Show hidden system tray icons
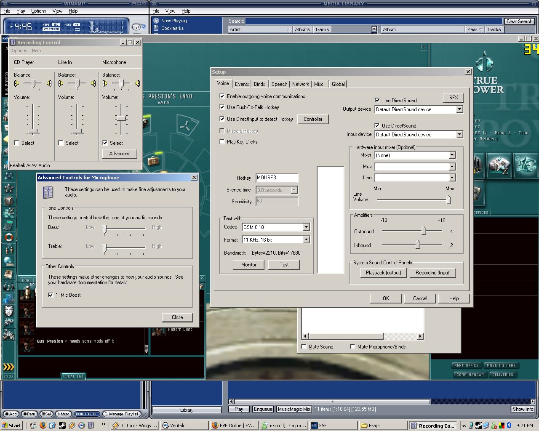 point(464,426)
